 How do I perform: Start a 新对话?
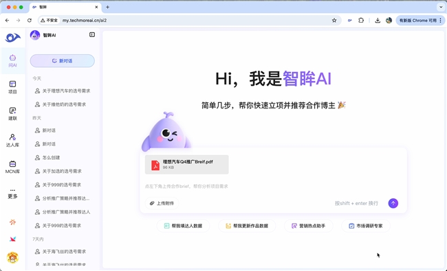point(62,61)
